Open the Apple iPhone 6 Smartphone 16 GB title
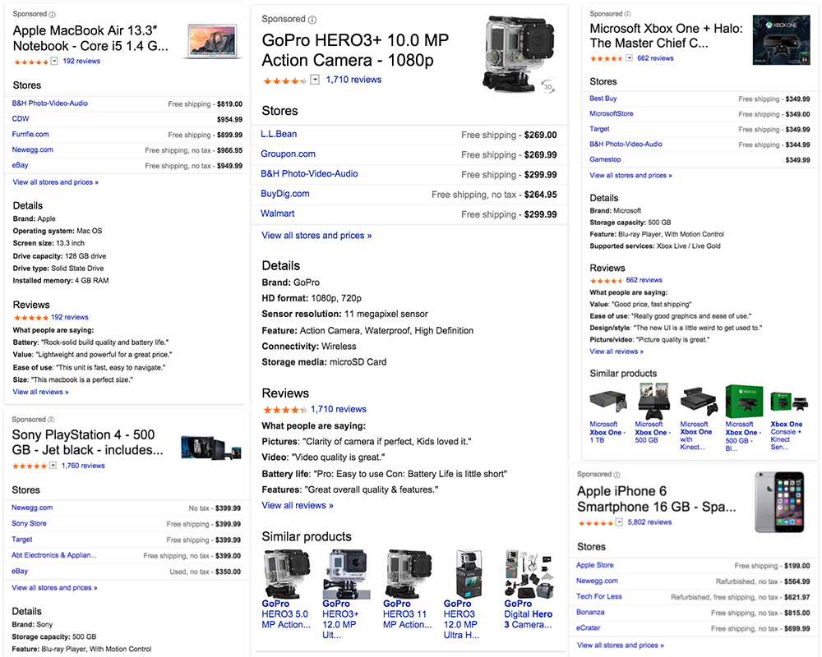 pyautogui.click(x=656, y=498)
